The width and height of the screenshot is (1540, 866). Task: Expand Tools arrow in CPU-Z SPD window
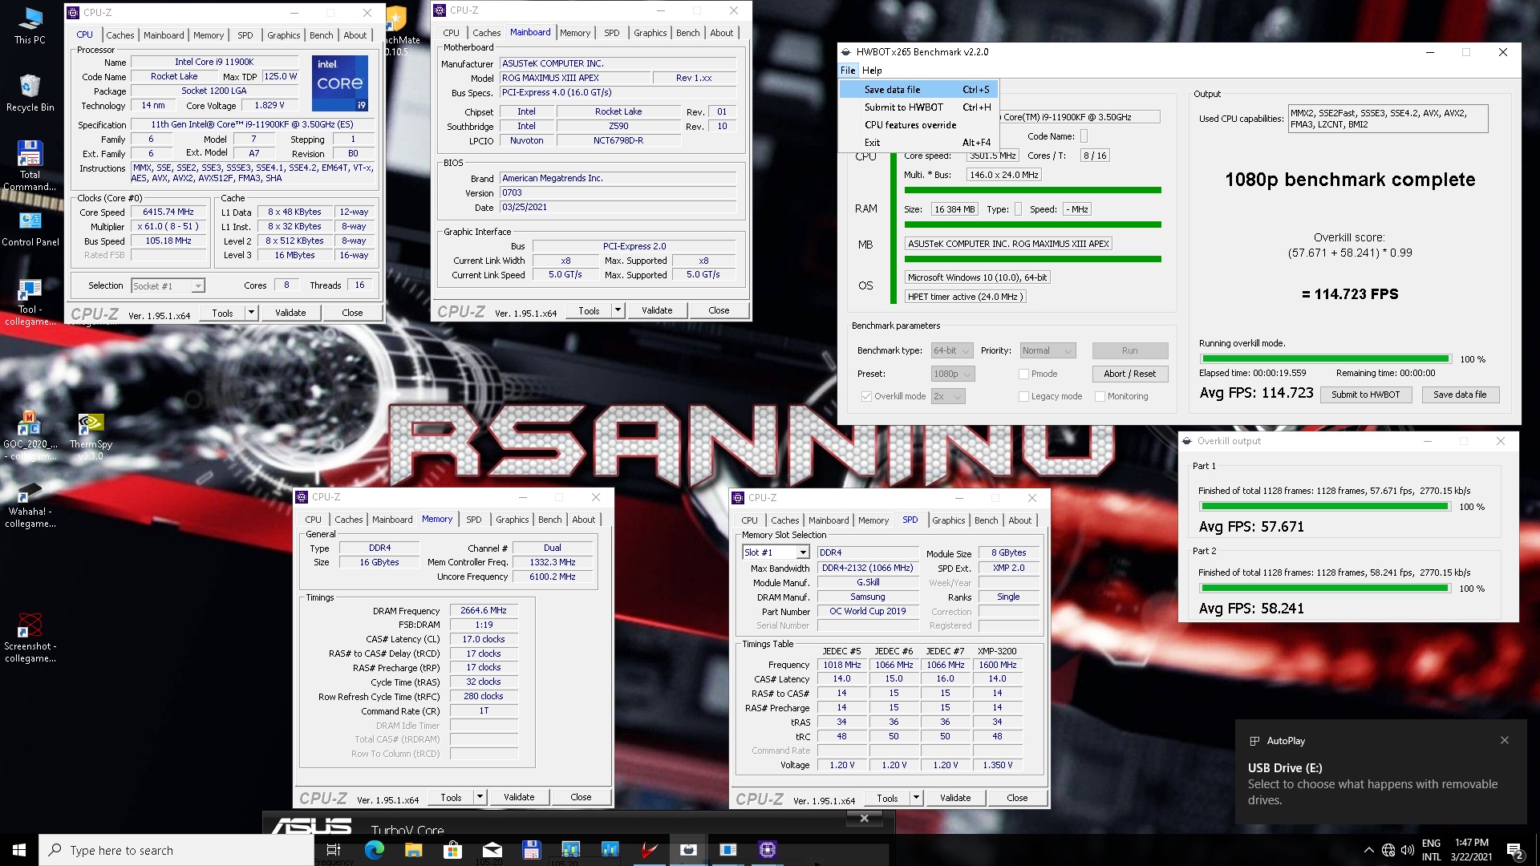coord(916,798)
